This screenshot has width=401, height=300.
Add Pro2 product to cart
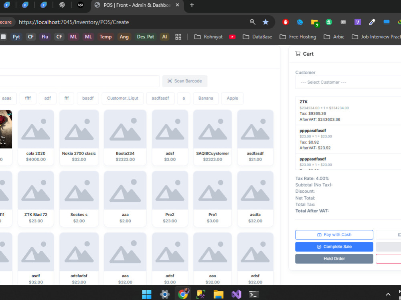(x=170, y=199)
